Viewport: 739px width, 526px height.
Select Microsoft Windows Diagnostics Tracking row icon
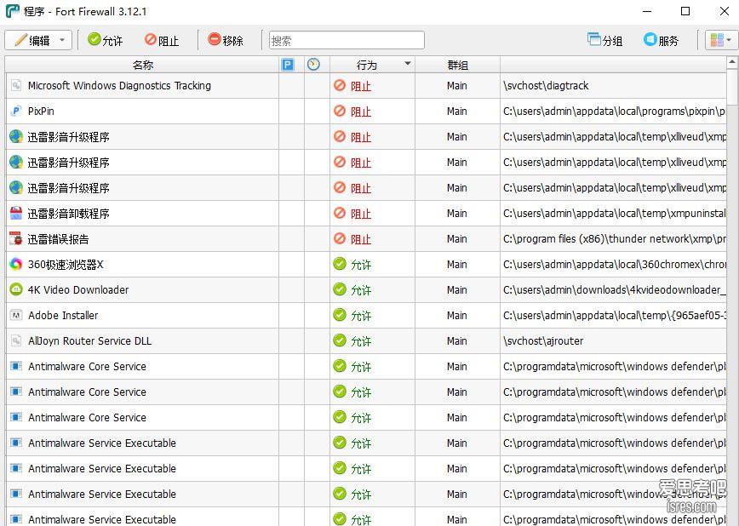(x=16, y=86)
